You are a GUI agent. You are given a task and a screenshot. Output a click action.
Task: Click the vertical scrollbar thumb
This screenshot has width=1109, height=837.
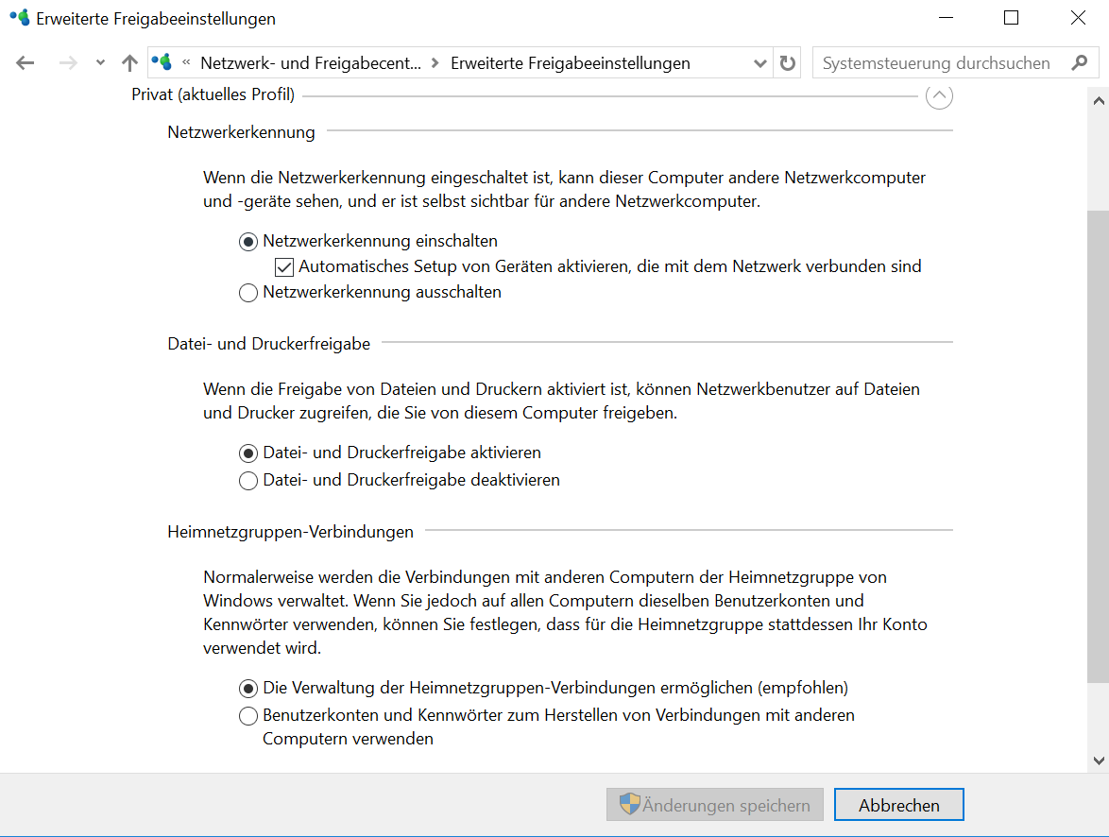(x=1099, y=446)
